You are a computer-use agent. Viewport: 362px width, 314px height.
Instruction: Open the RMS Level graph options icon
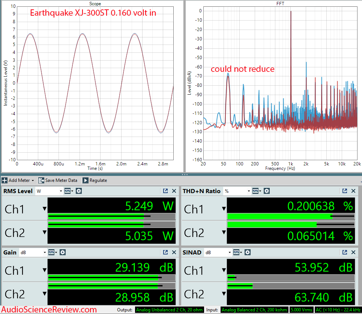[x=69, y=191]
